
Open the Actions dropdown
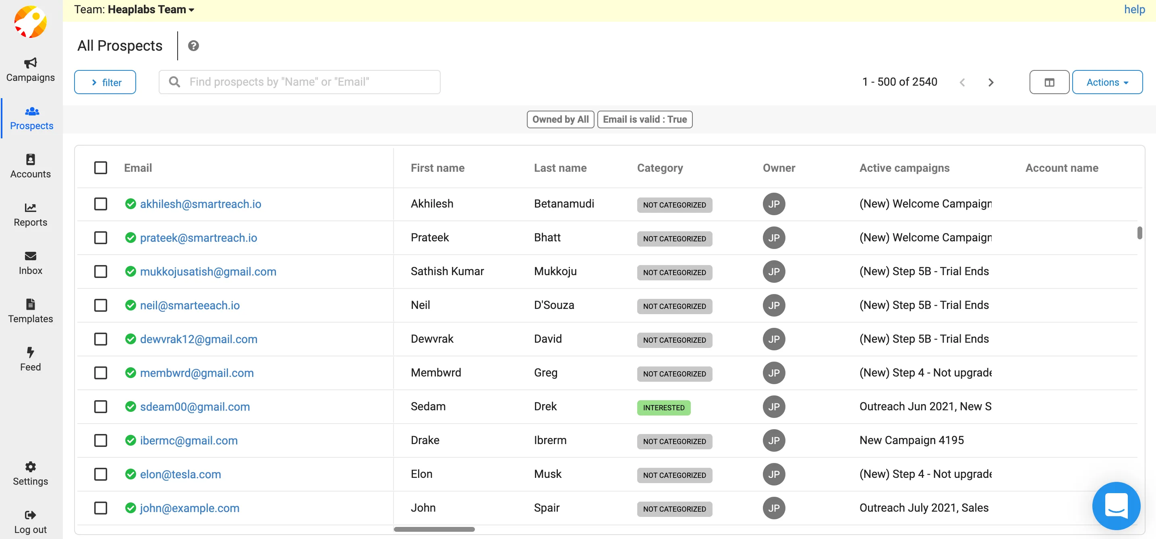1107,82
